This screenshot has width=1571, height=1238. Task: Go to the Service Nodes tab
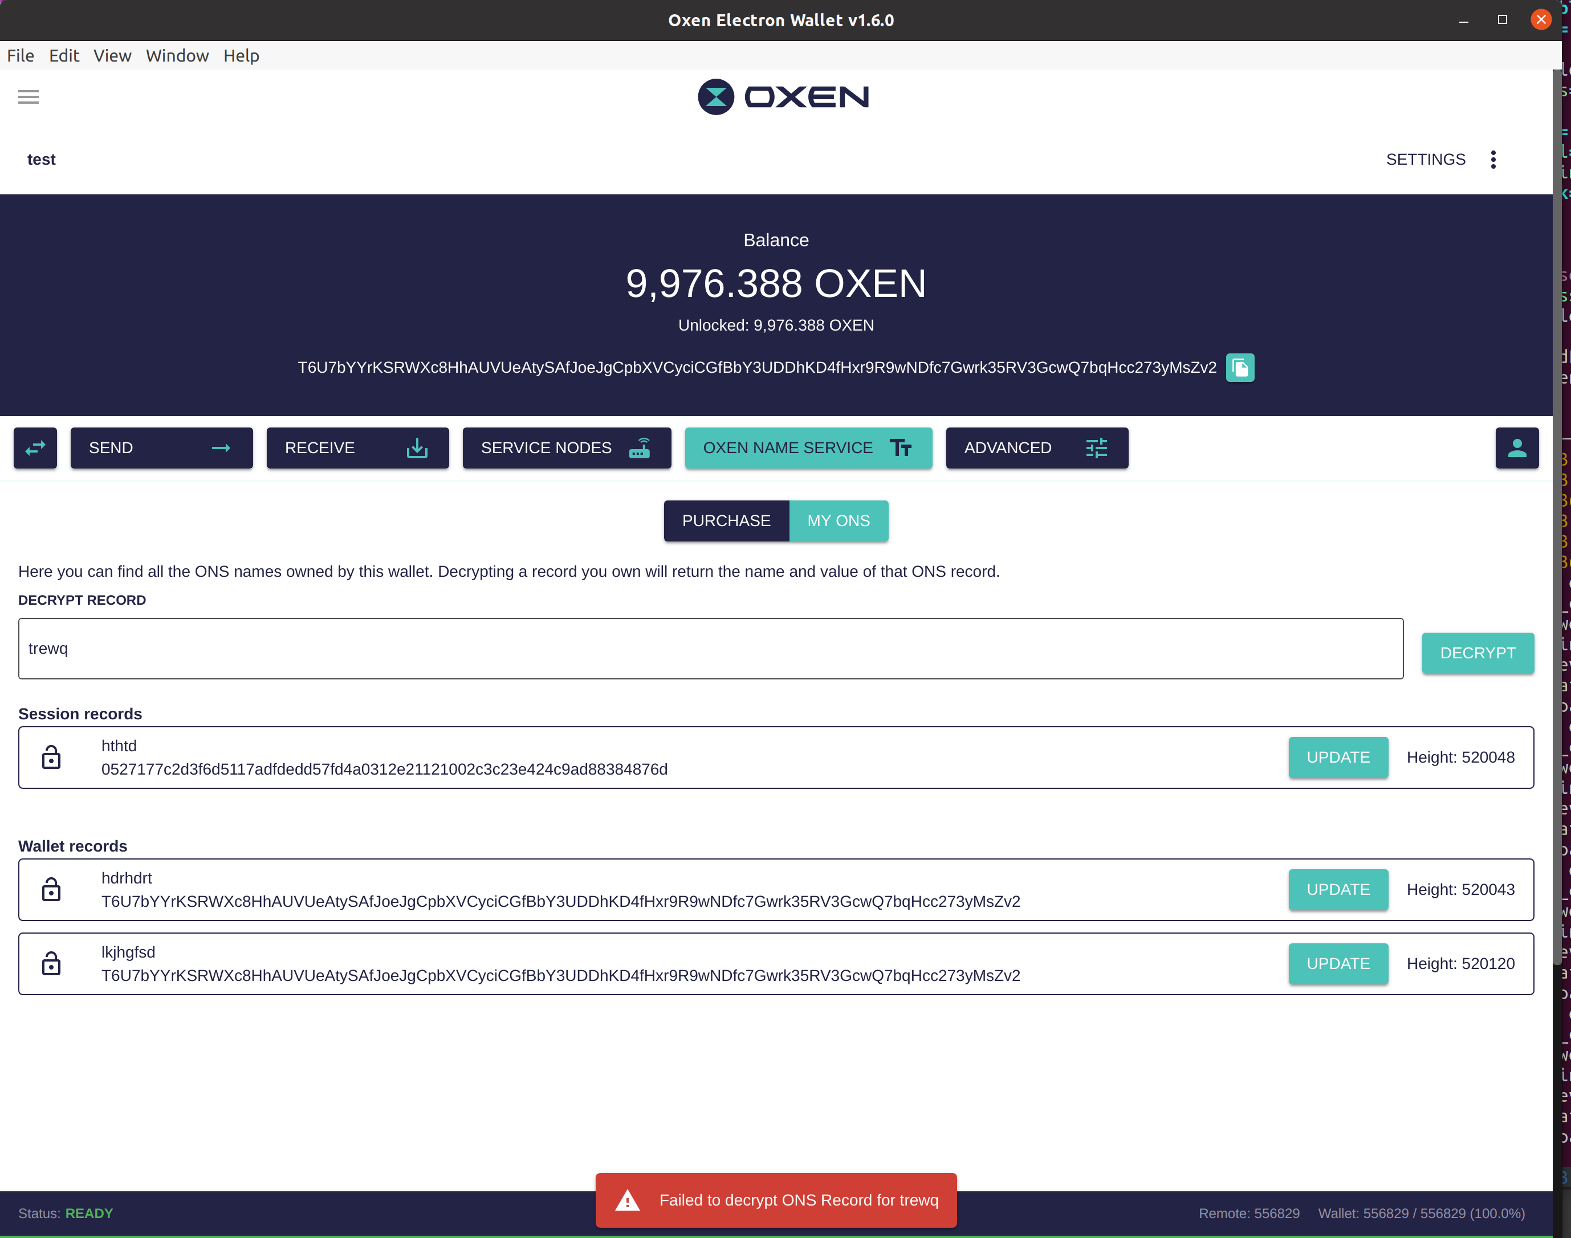[x=566, y=448]
